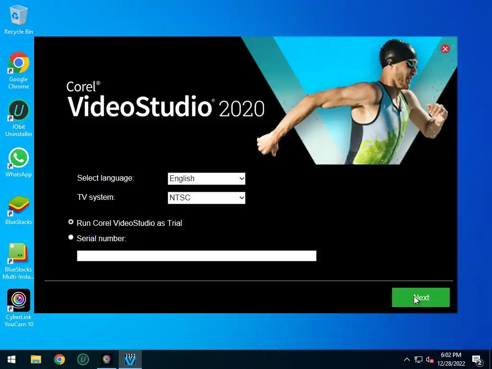The height and width of the screenshot is (369, 492).
Task: Click the muted volume tray icon
Action: [x=430, y=359]
